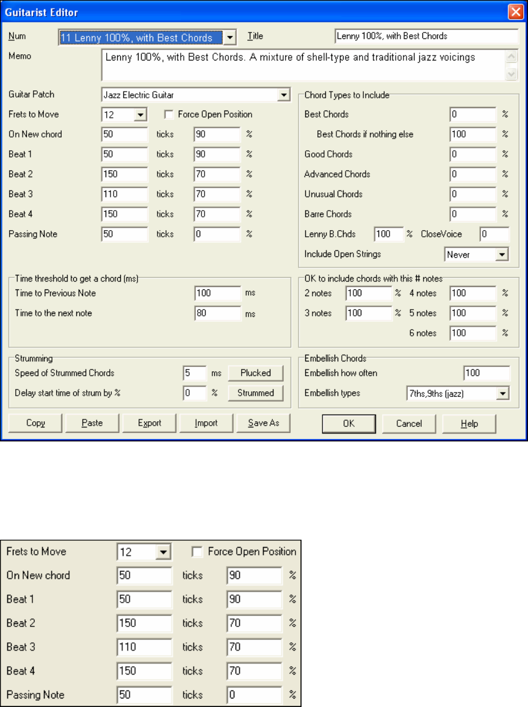
Task: Click the Copy button
Action: tap(35, 423)
